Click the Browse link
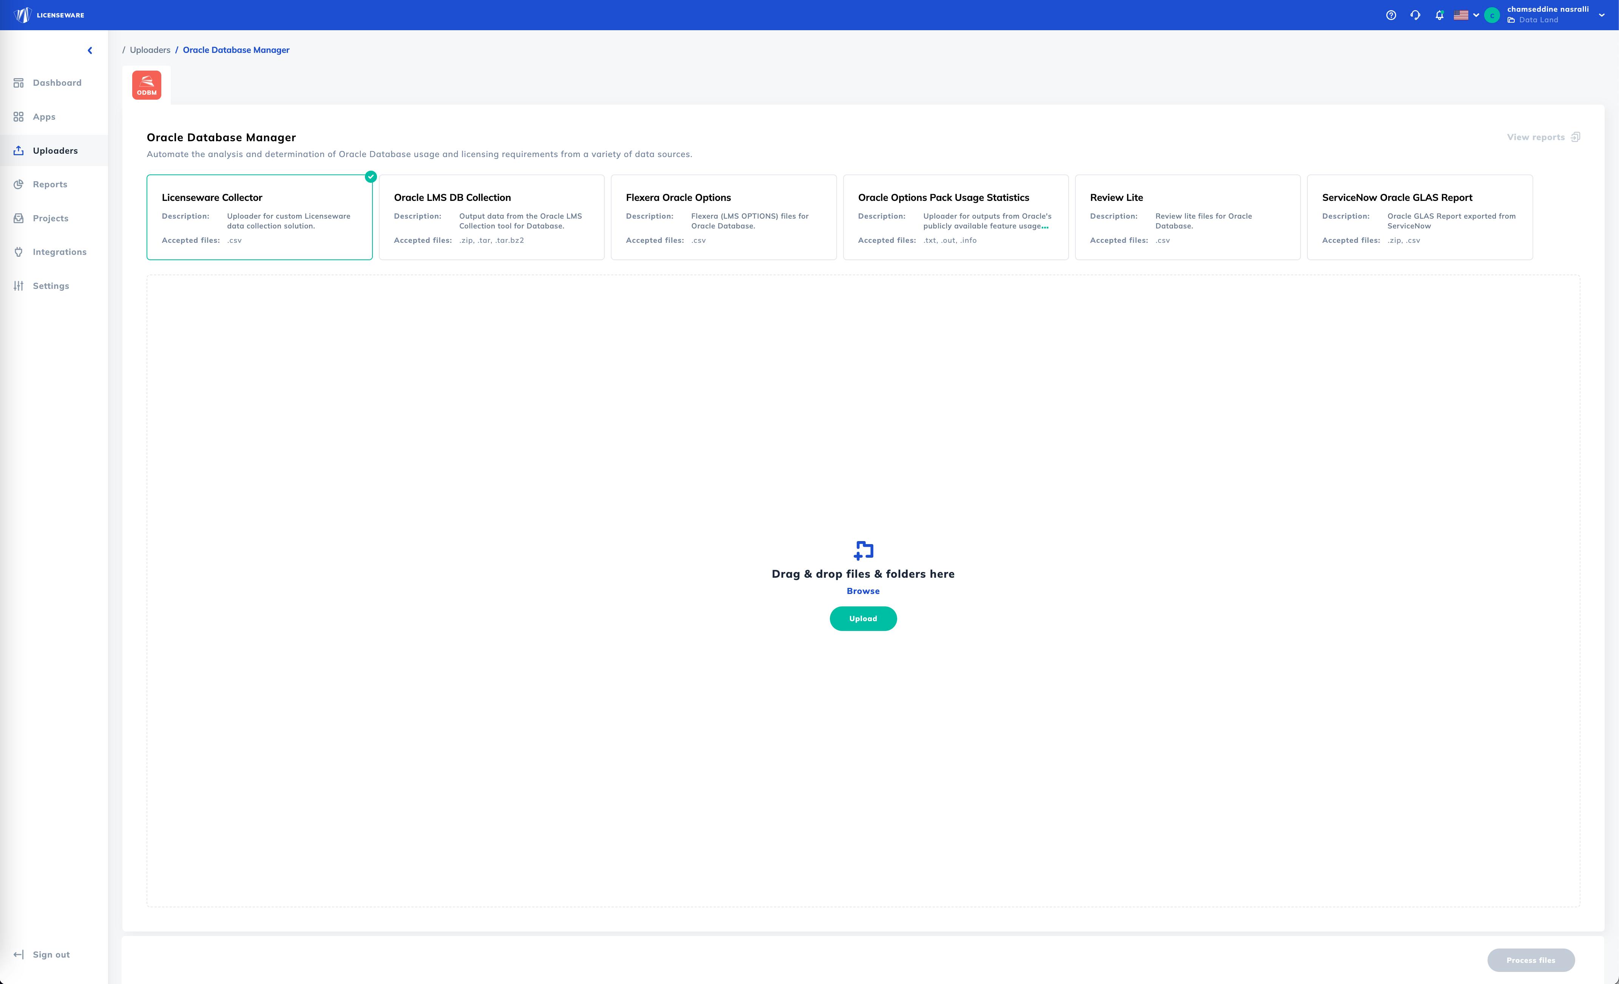Viewport: 1619px width, 984px height. click(x=863, y=591)
